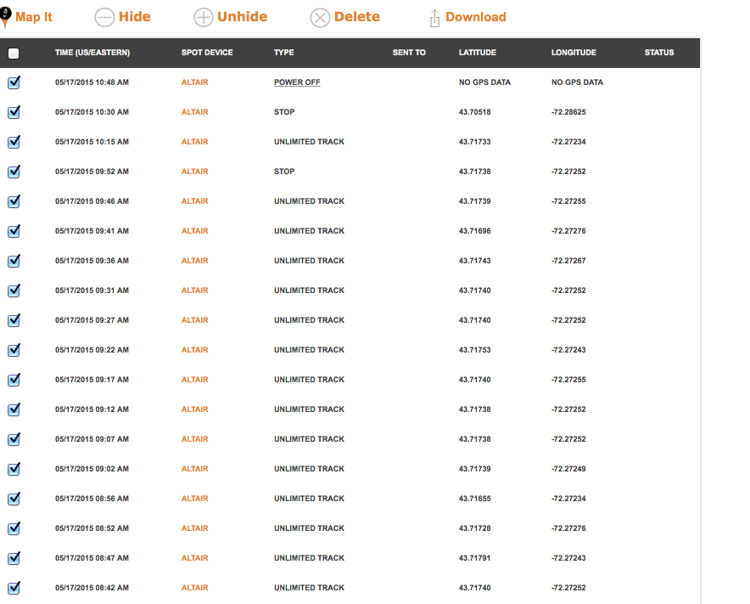Click the Unhide plus circle icon

pos(204,18)
